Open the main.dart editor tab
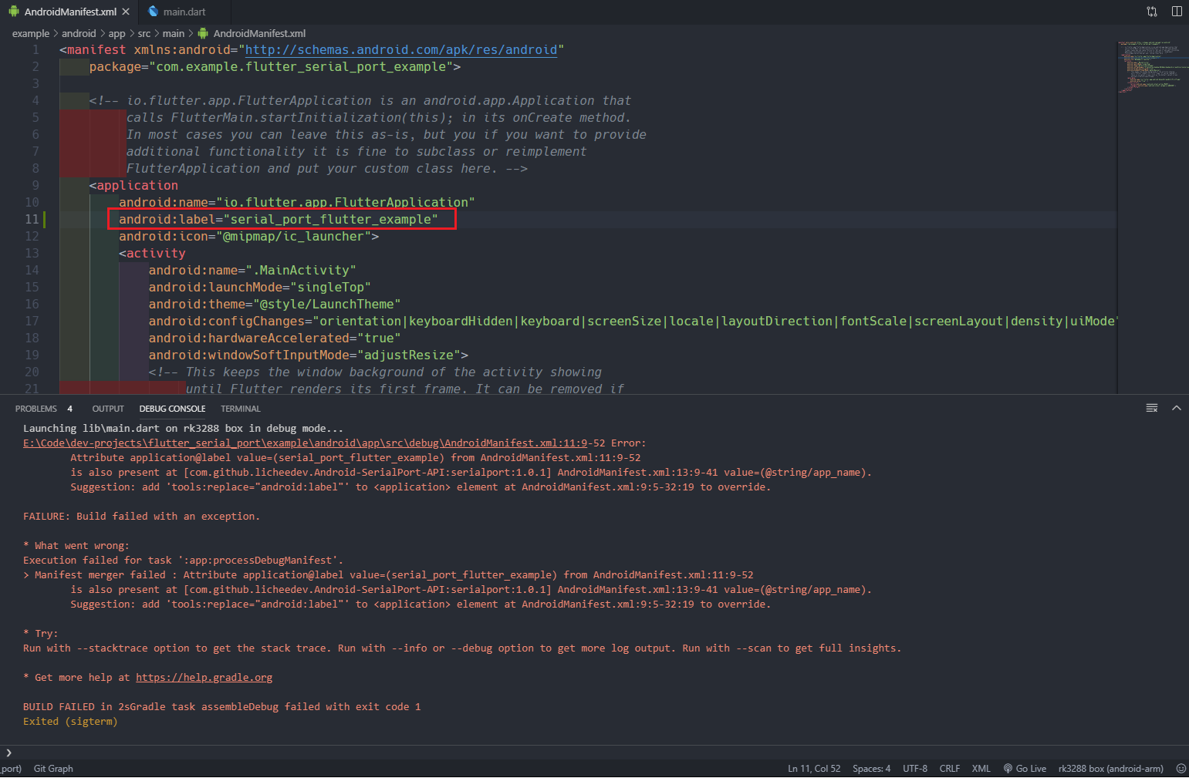The height and width of the screenshot is (778, 1189). pyautogui.click(x=184, y=12)
